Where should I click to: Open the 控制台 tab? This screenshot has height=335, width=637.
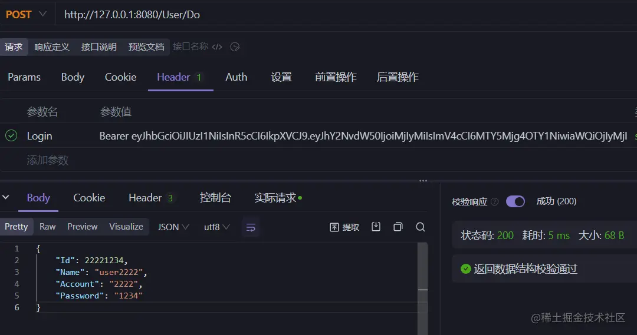click(215, 198)
